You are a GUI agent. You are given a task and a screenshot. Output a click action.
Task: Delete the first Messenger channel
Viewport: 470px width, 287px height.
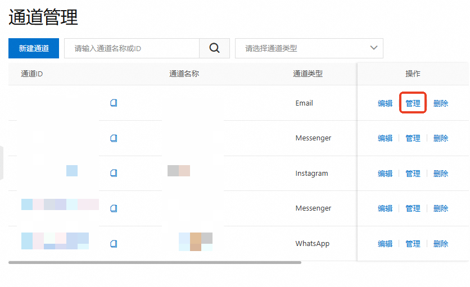(441, 138)
